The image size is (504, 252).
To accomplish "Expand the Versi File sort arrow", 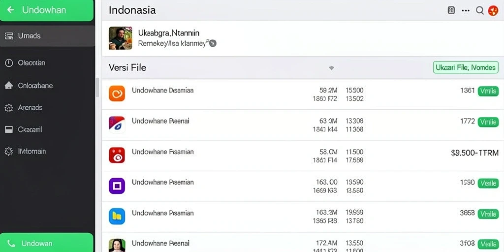I will coord(331,68).
